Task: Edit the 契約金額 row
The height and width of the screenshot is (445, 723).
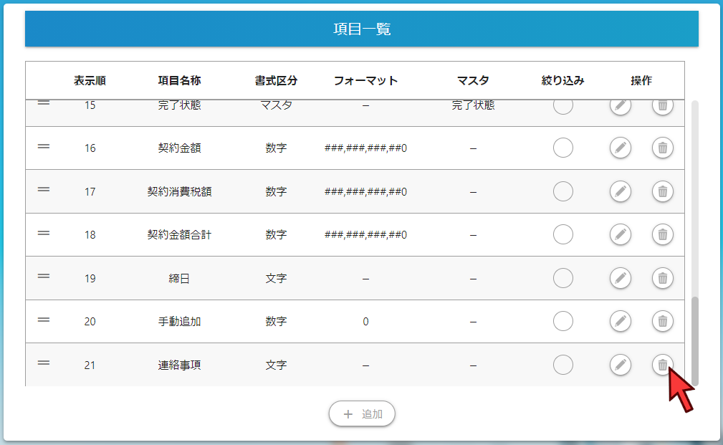Action: point(620,148)
